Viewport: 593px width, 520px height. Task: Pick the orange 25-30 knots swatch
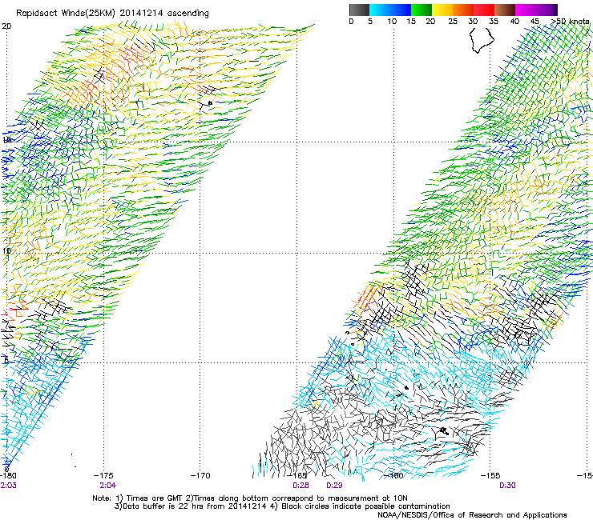click(463, 10)
